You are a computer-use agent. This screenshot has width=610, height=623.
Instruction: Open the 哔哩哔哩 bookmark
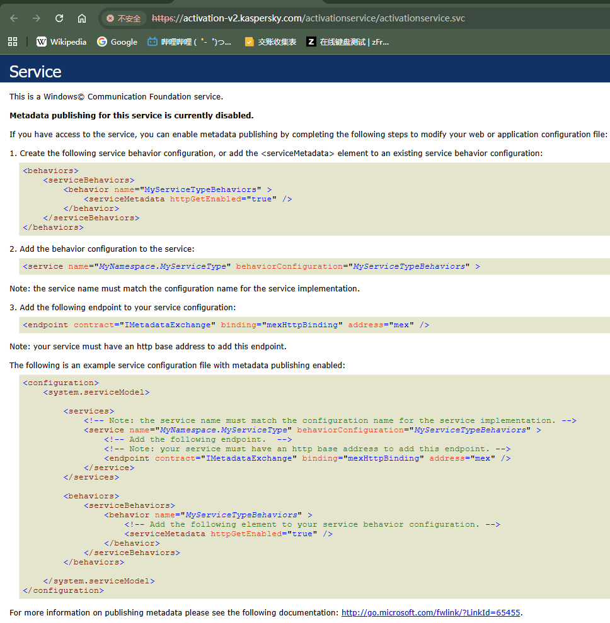click(x=189, y=42)
